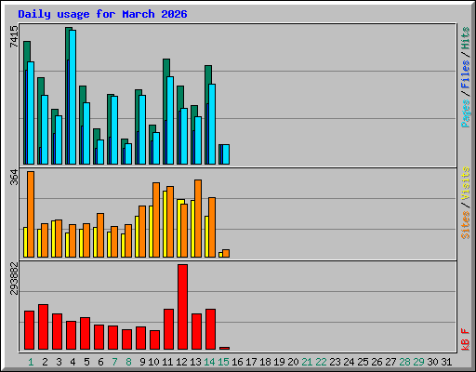Click the red KB bar for day 2

pyautogui.click(x=43, y=327)
